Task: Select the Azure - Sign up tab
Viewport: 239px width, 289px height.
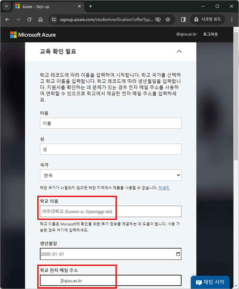Action: [x=48, y=7]
